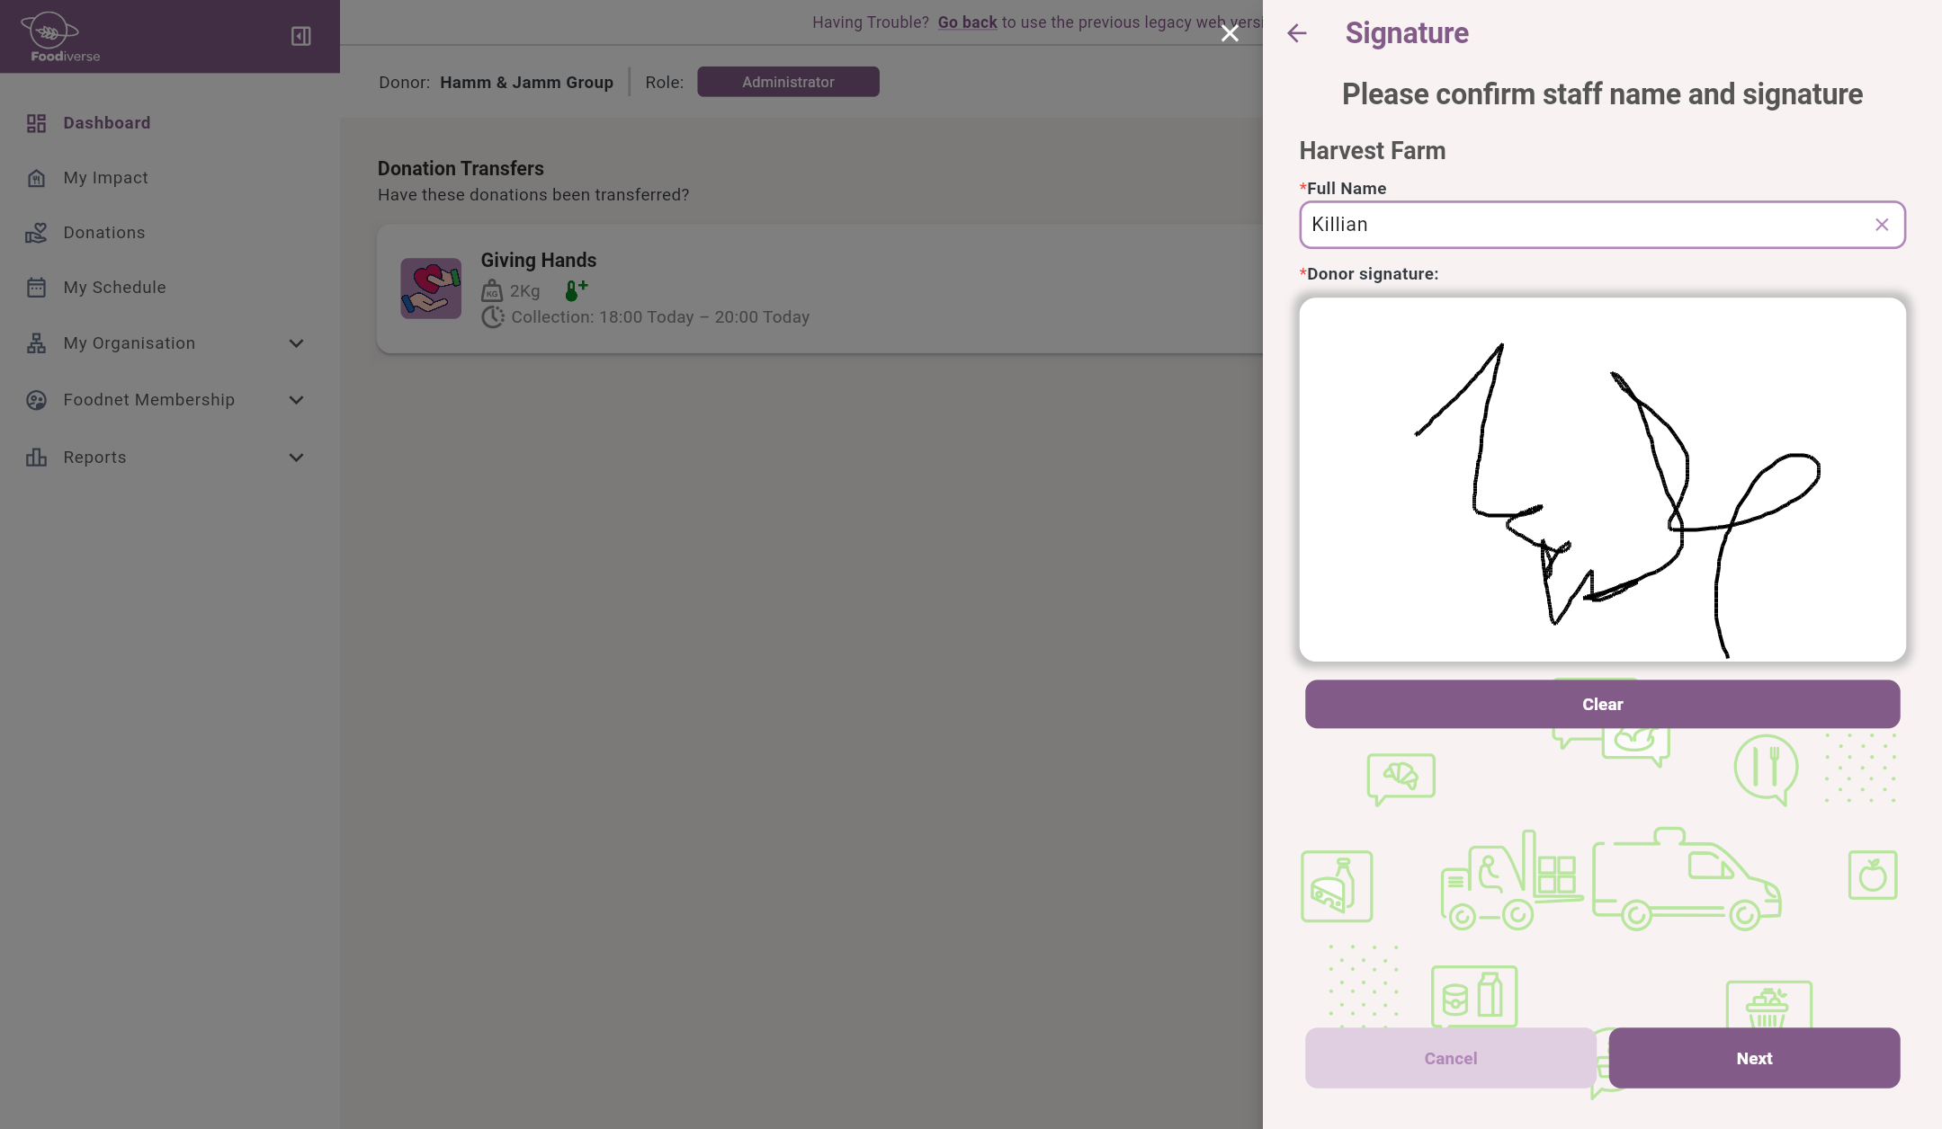Clear the Full Name field with the X icon
Viewport: 1942px width, 1129px height.
1881,225
